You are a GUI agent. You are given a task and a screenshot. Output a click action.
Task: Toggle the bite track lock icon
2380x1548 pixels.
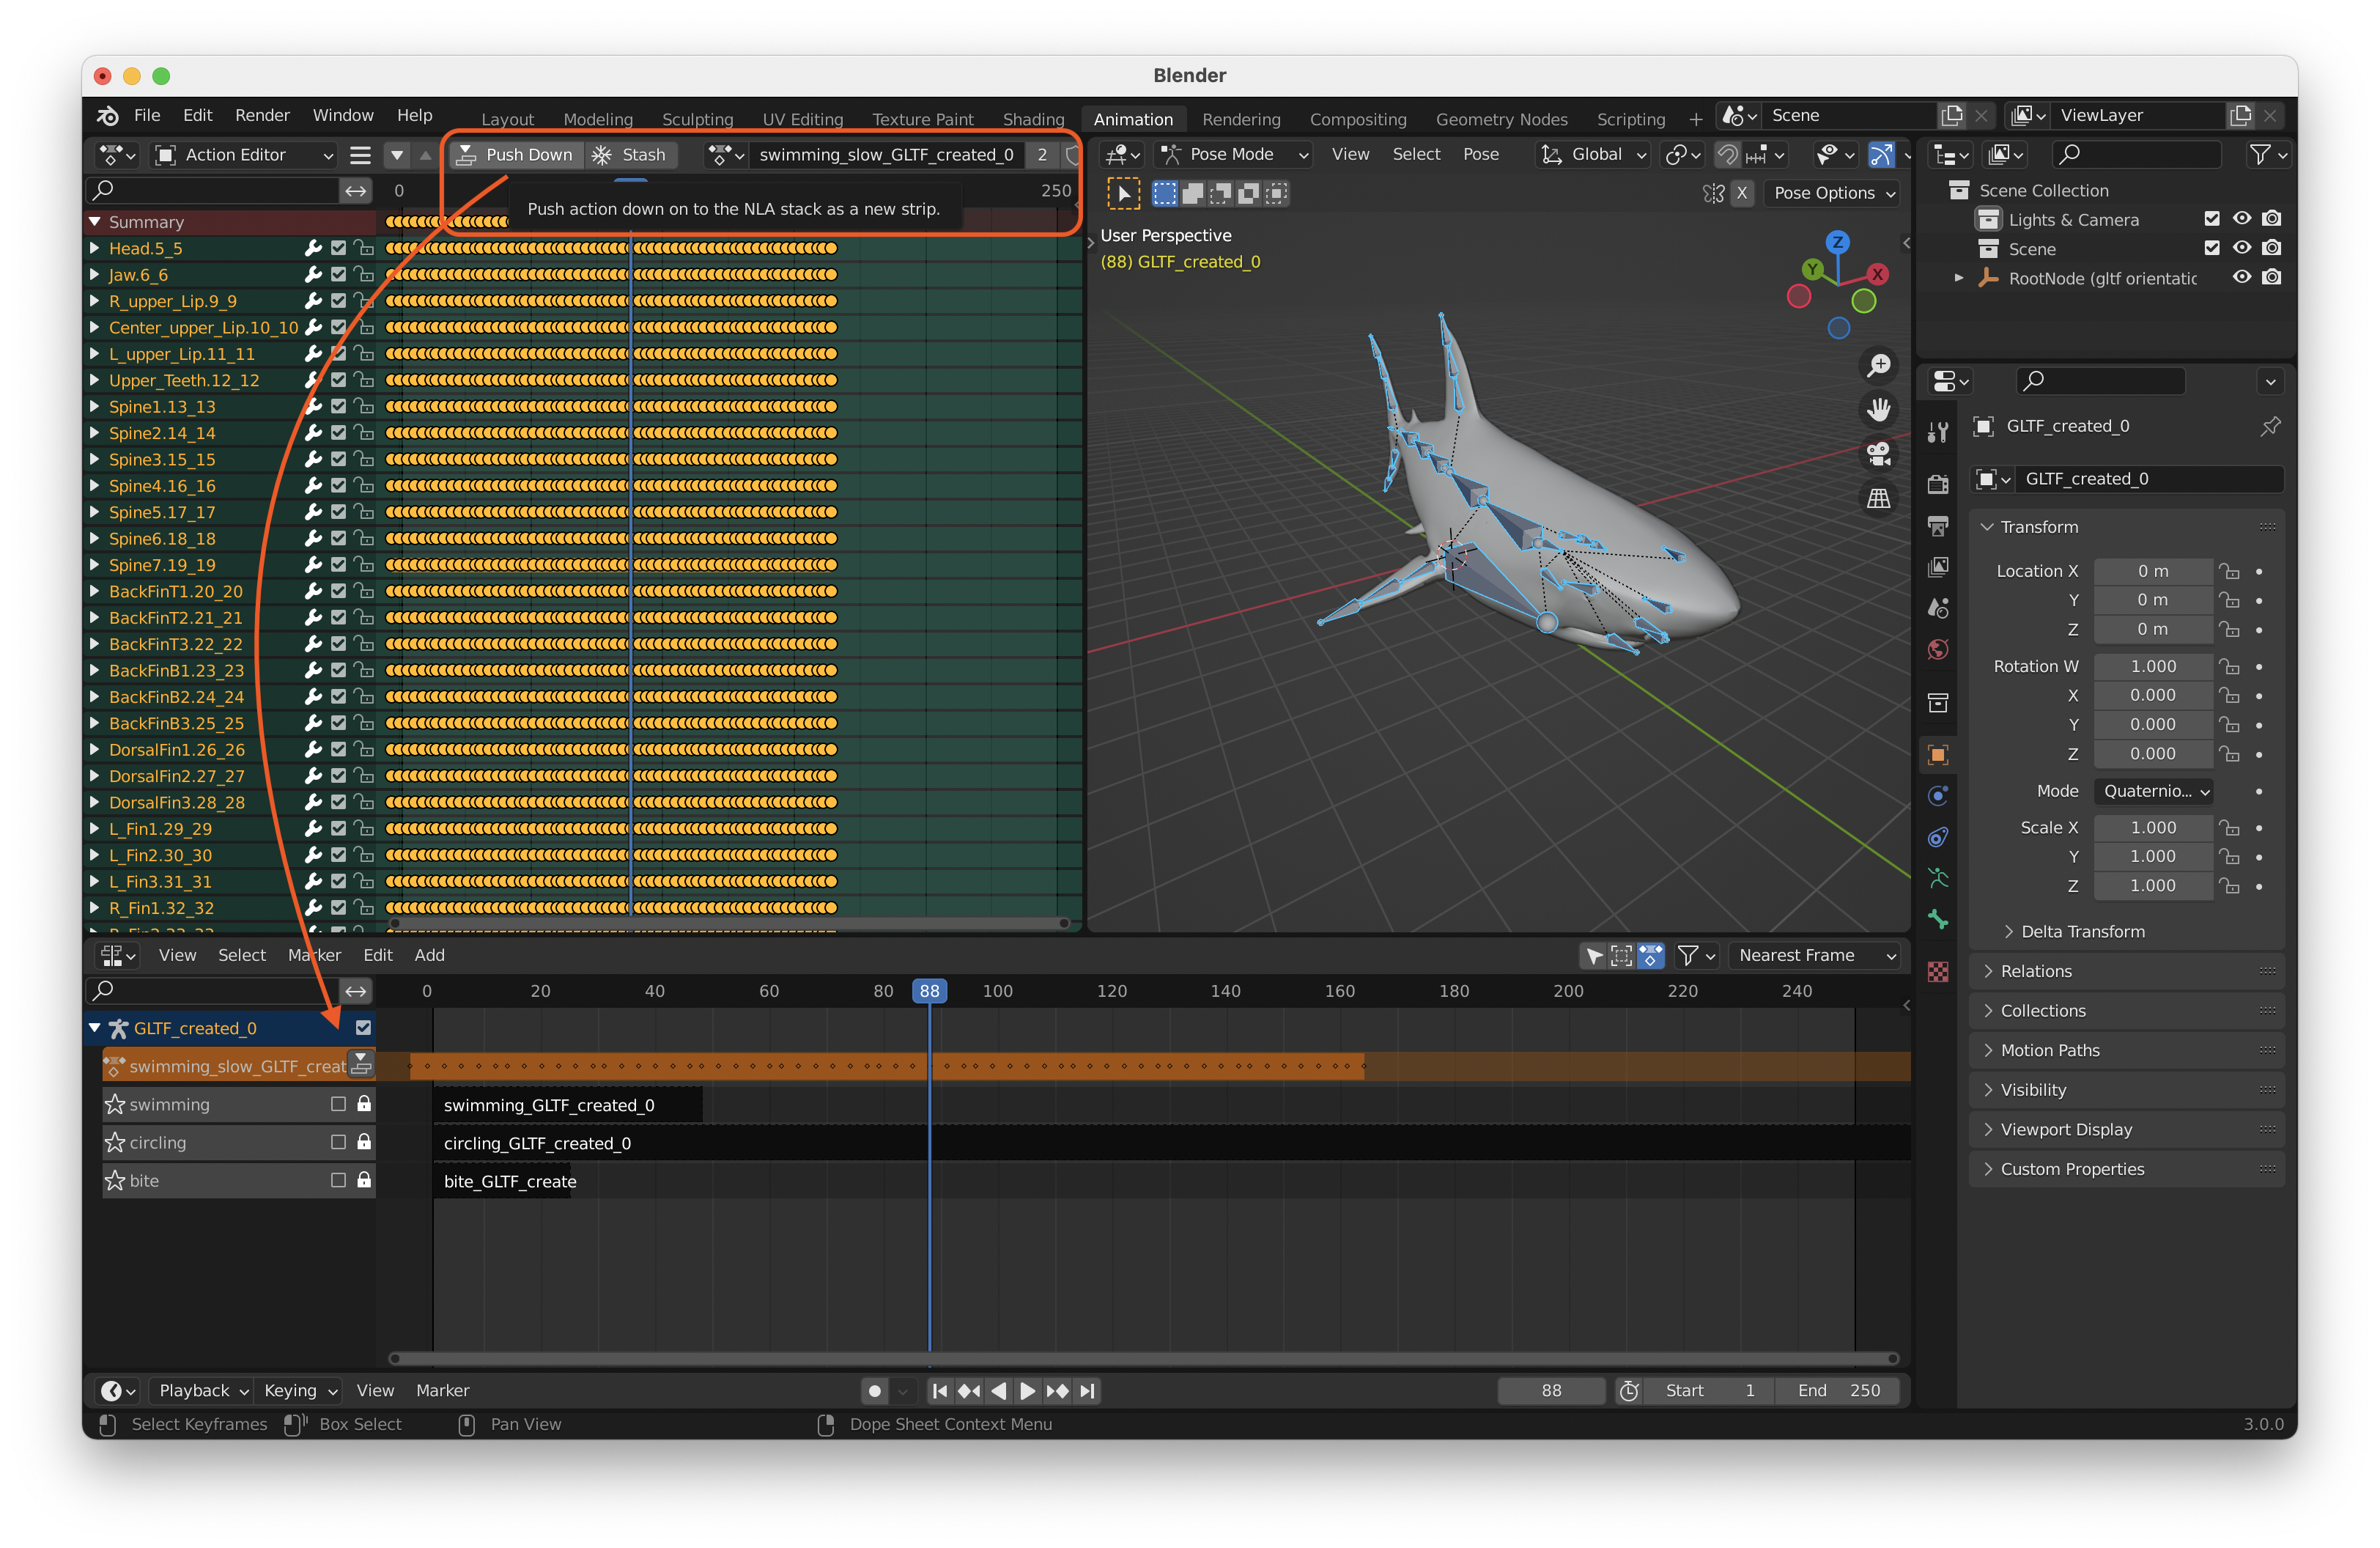[365, 1180]
